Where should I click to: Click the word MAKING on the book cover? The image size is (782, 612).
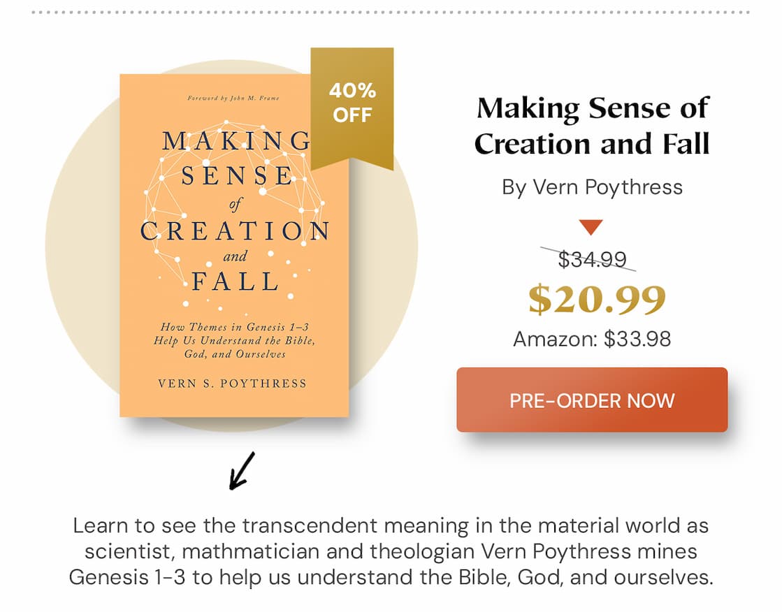[x=236, y=141]
